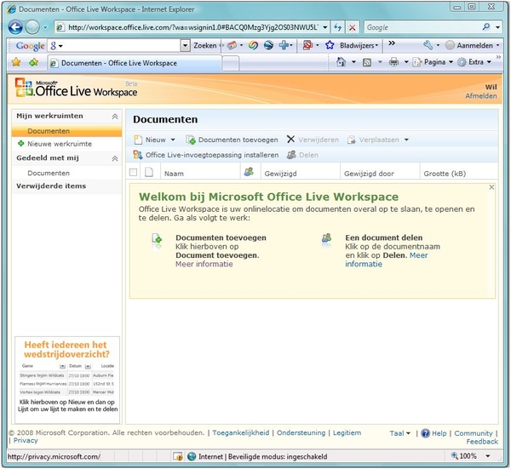Open the Ondersteuning footer link
The height and width of the screenshot is (469, 511).
(x=301, y=433)
